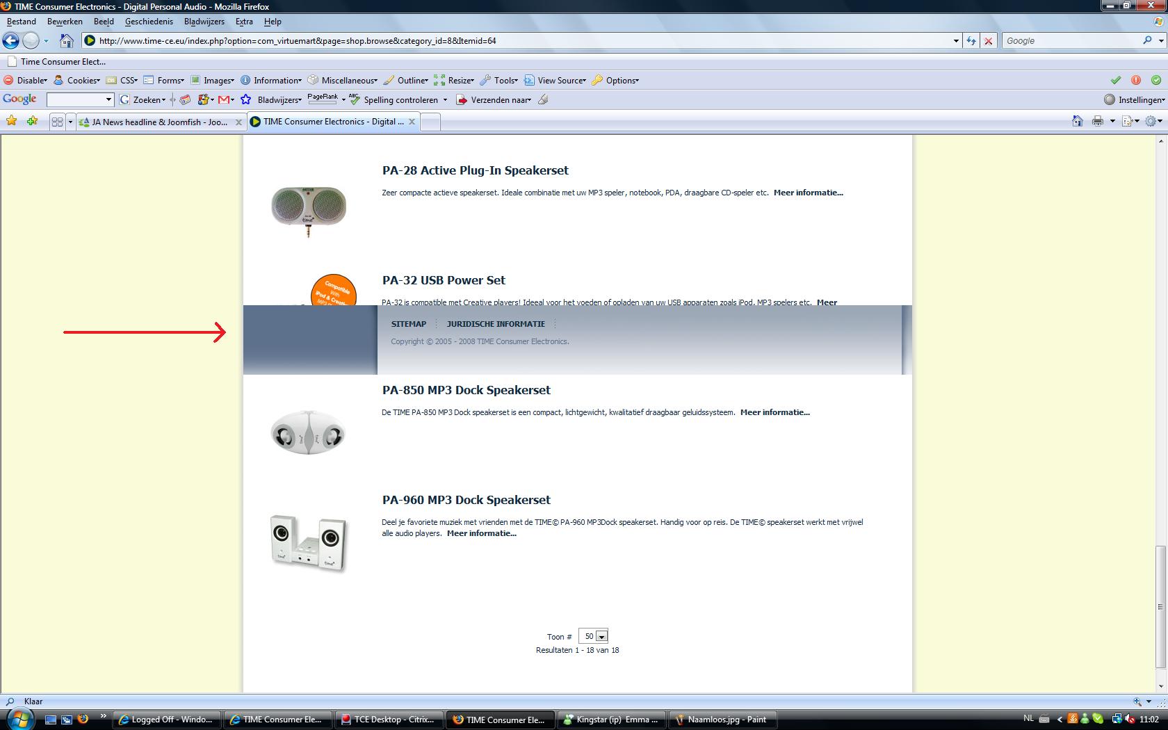Click the add-to-favorites star with plus icon

(x=32, y=121)
